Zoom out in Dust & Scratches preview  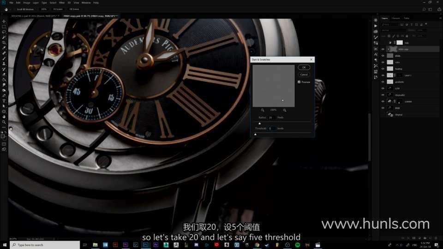point(263,110)
